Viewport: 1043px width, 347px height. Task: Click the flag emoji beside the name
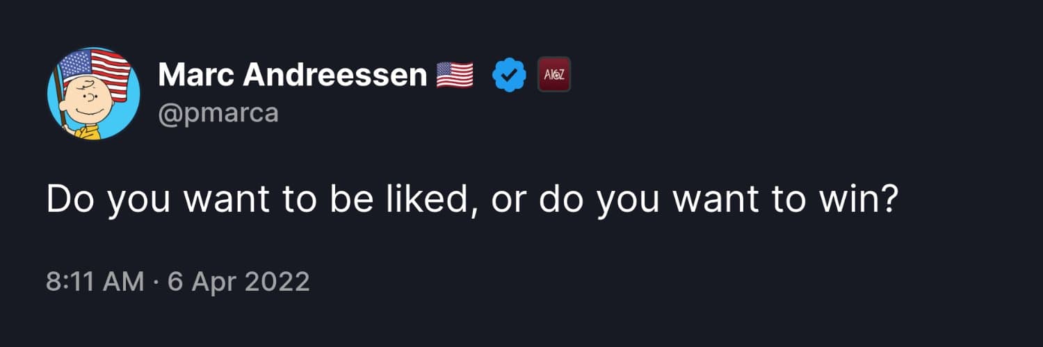tap(455, 75)
